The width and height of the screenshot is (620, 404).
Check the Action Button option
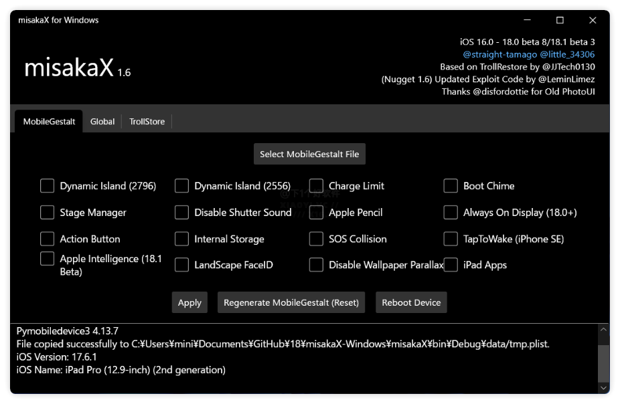[47, 239]
